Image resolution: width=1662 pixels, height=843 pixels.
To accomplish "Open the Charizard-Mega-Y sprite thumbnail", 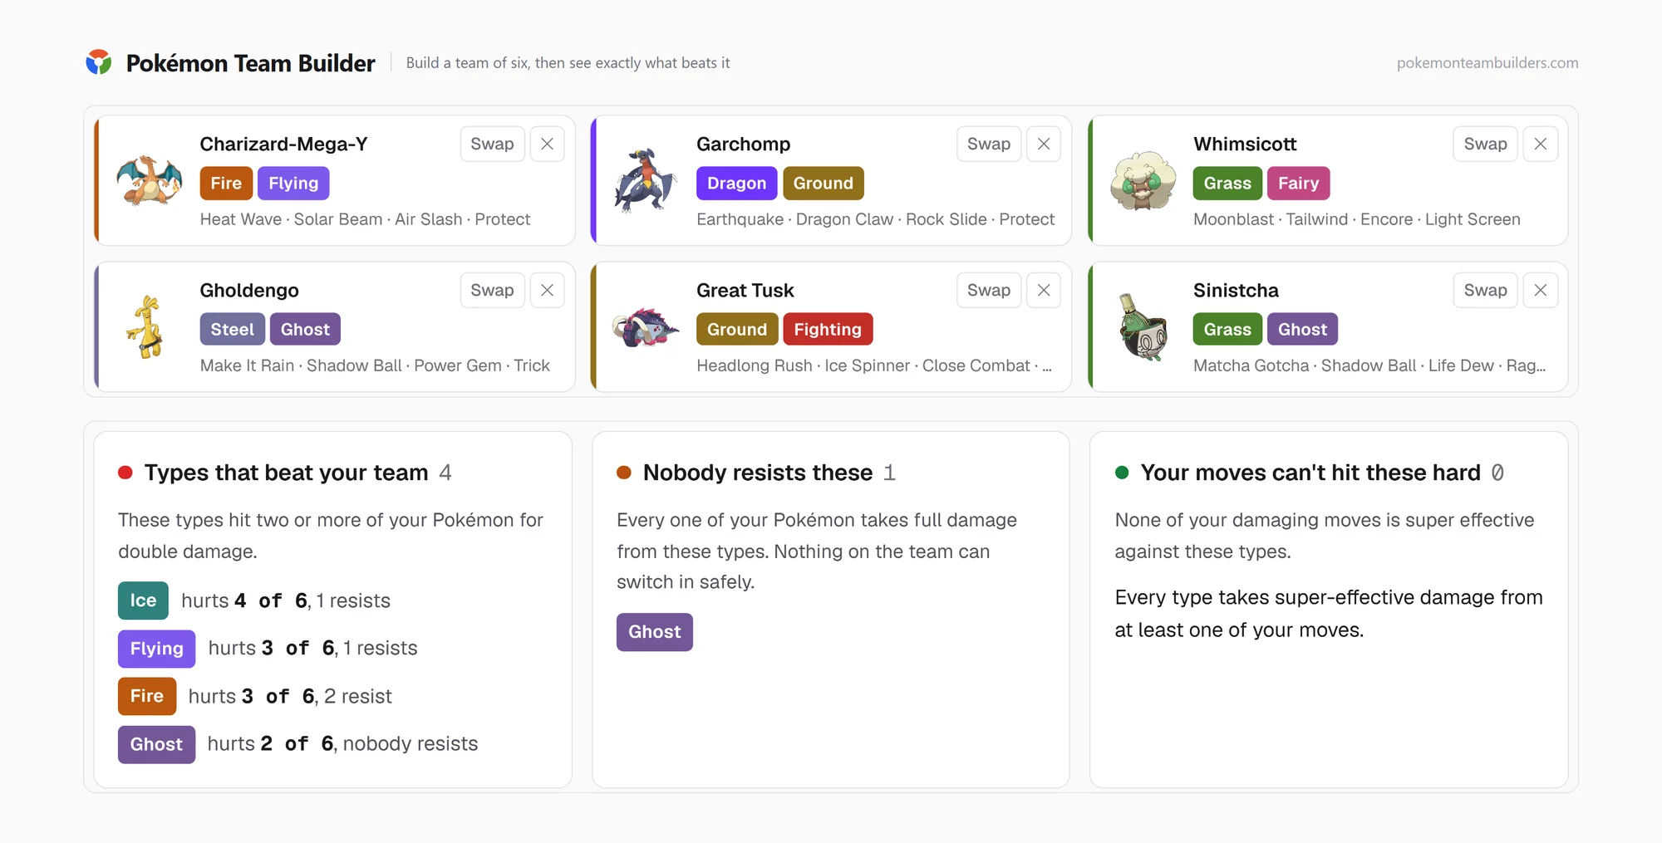I will (150, 180).
